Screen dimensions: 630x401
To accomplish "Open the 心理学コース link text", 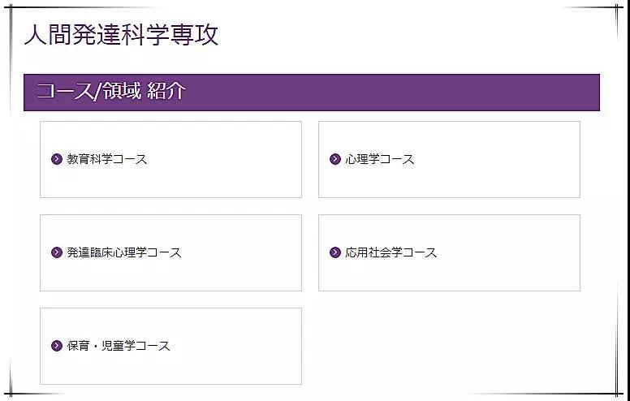I will pos(379,159).
